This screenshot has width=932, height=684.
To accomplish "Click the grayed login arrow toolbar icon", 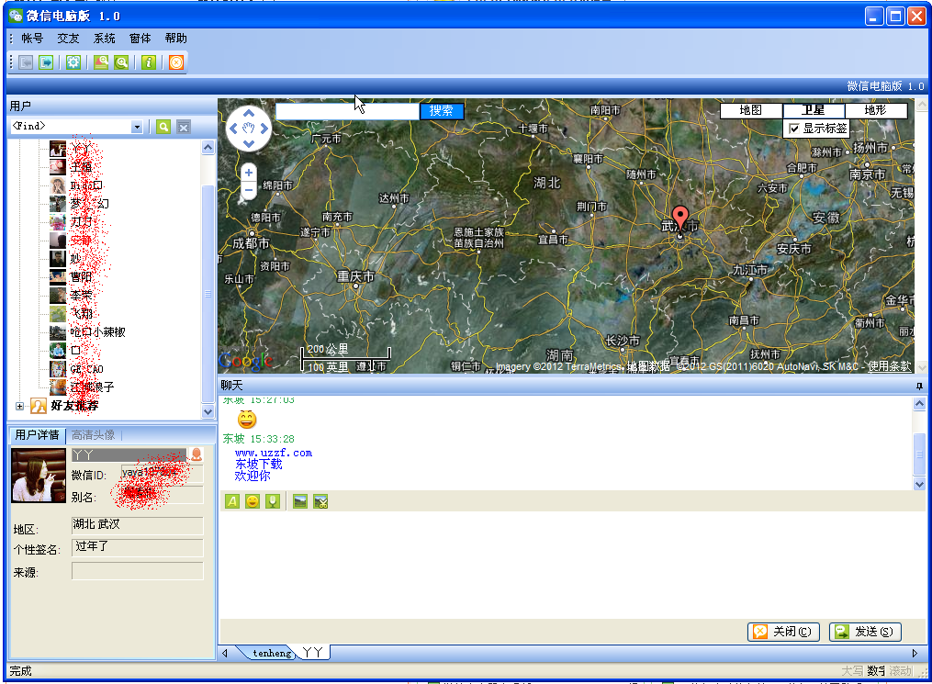I will click(x=26, y=62).
